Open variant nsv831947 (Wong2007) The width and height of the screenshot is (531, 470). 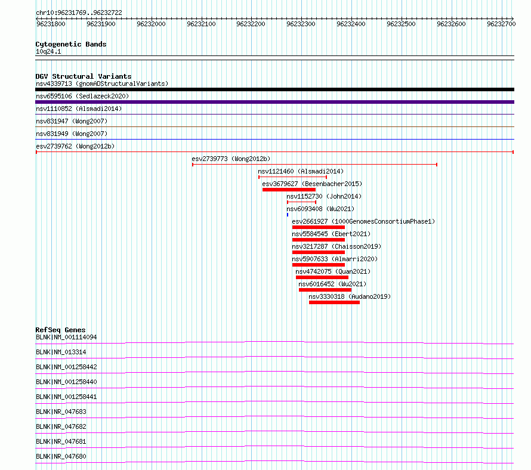pyautogui.click(x=72, y=121)
